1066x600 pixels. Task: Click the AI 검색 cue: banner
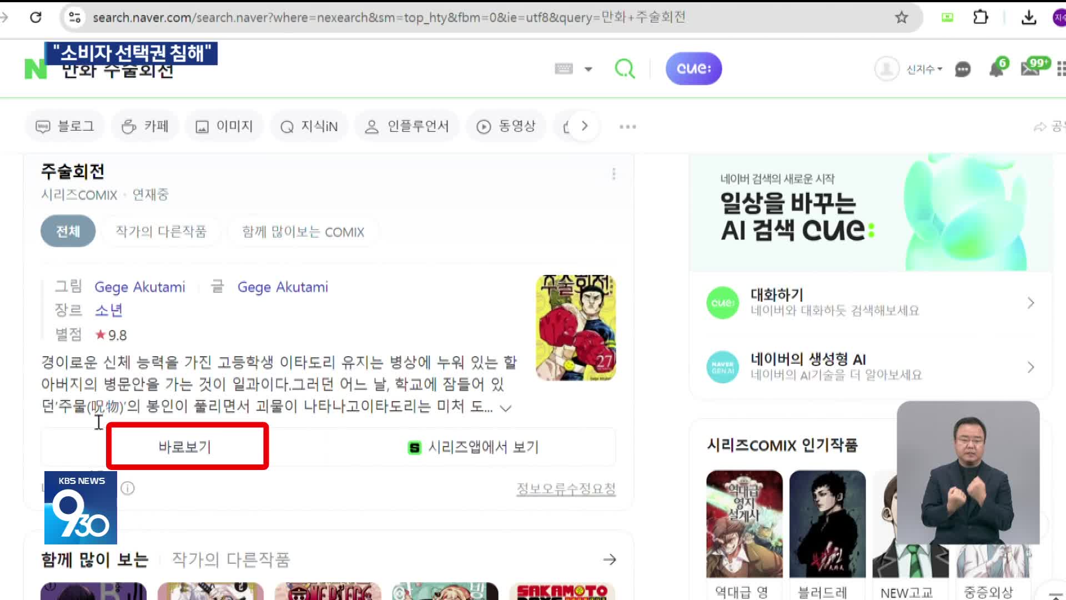coord(871,212)
